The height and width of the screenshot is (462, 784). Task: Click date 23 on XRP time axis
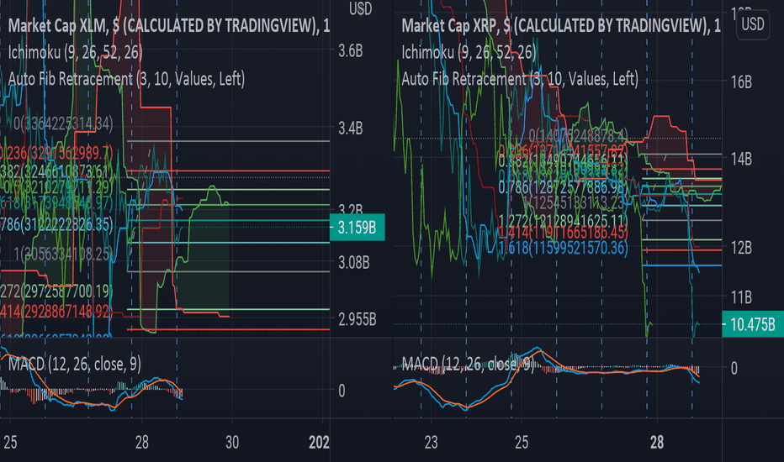431,442
